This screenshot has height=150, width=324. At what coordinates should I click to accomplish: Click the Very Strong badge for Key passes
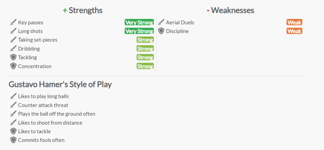click(x=139, y=22)
